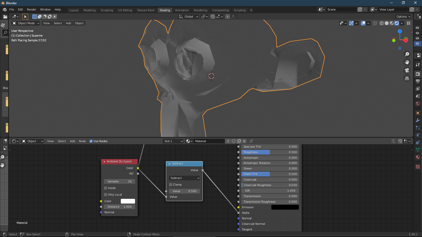The width and height of the screenshot is (422, 237).
Task: Open the Slot 1 material slot dropdown
Action: (x=173, y=141)
